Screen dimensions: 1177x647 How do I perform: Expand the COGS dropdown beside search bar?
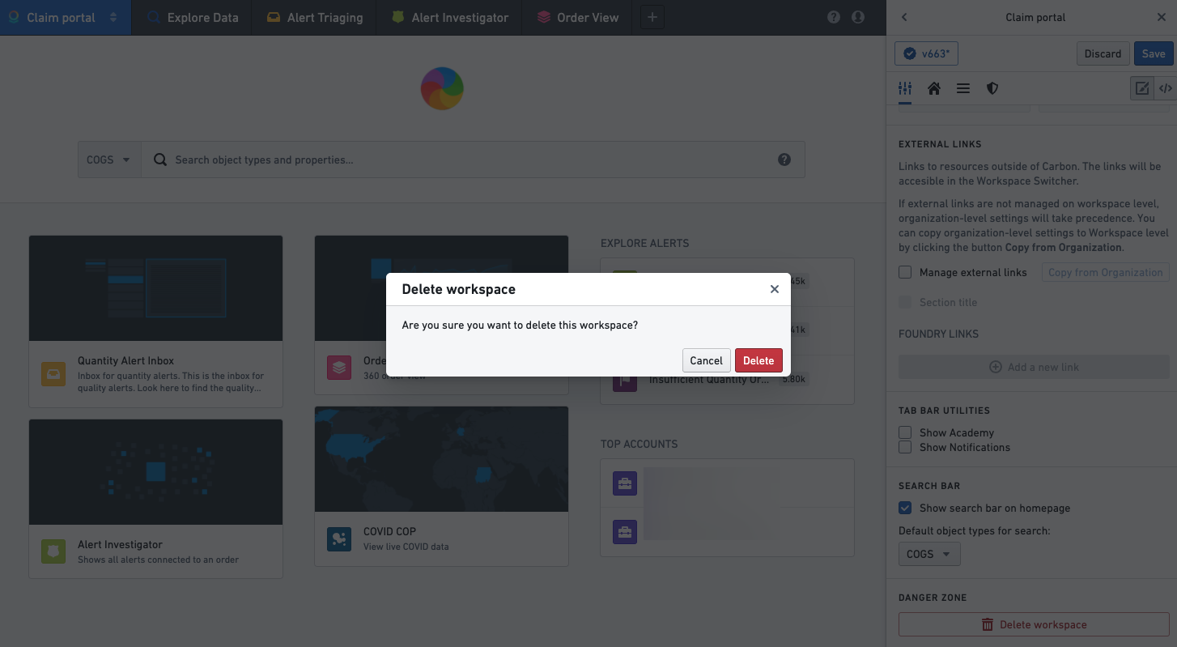pos(109,160)
